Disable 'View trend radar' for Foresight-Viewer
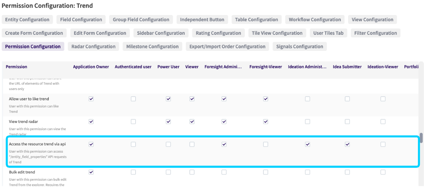Screen dimensions: 425x187 tap(266, 121)
